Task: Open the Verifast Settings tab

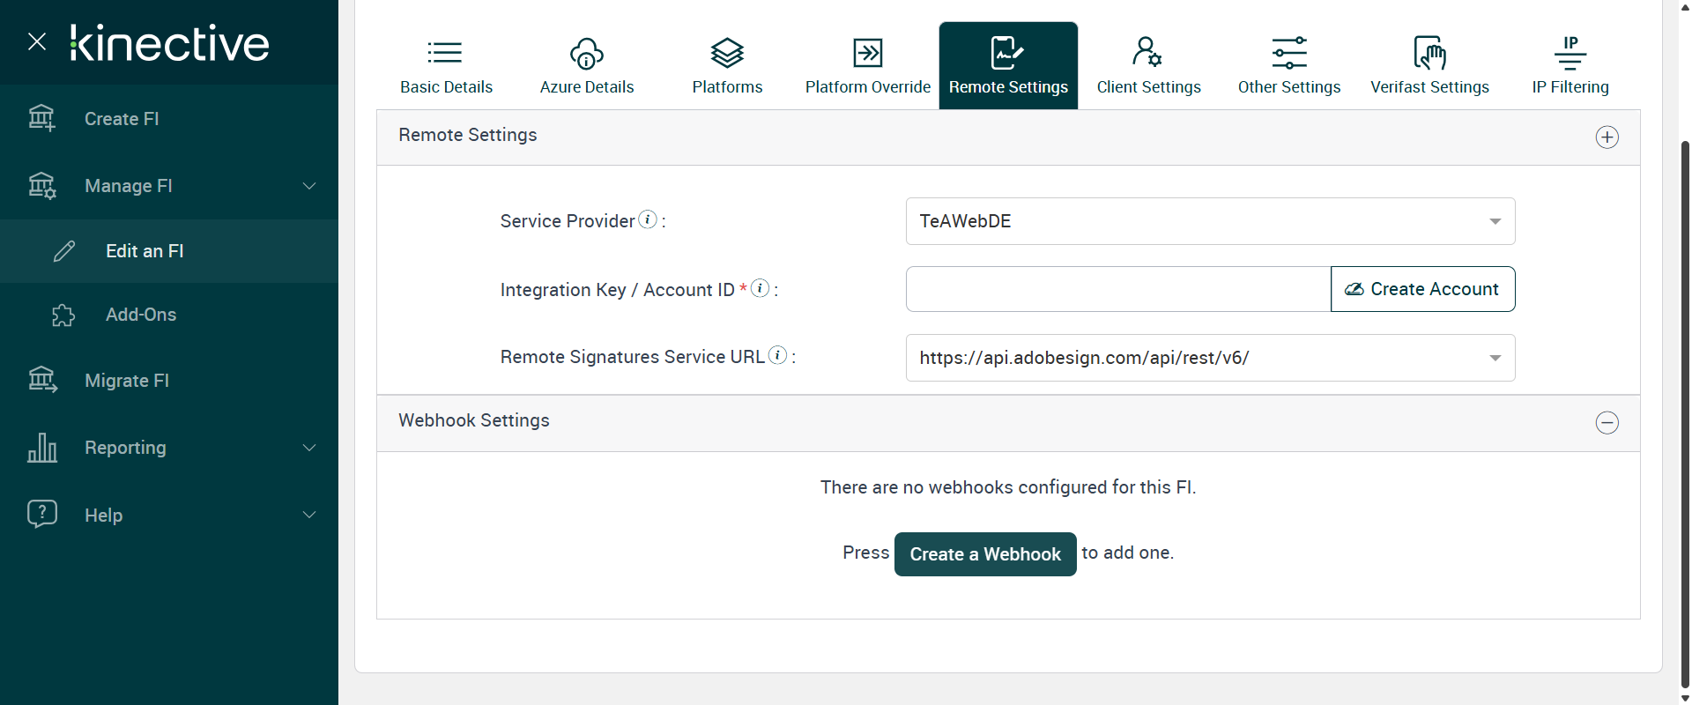Action: click(1429, 66)
